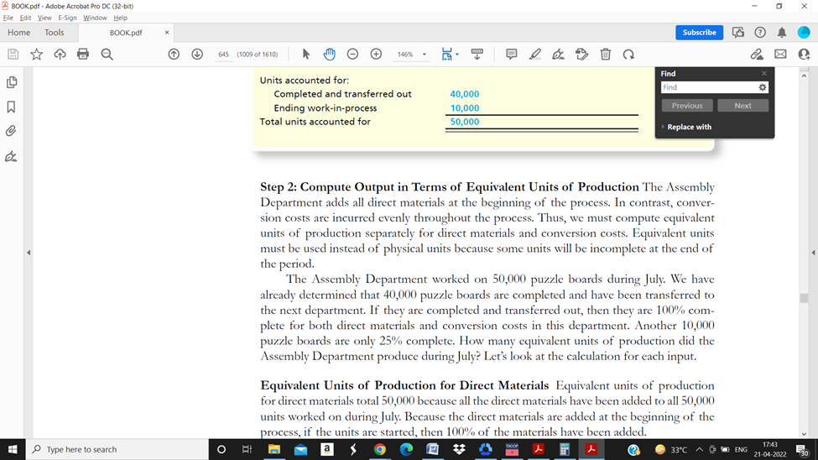The image size is (818, 460).
Task: Go to previous page with up arrow
Action: click(x=174, y=55)
